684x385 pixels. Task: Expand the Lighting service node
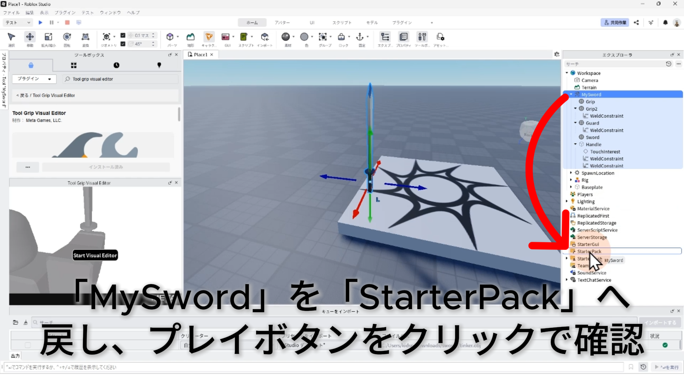tap(567, 201)
